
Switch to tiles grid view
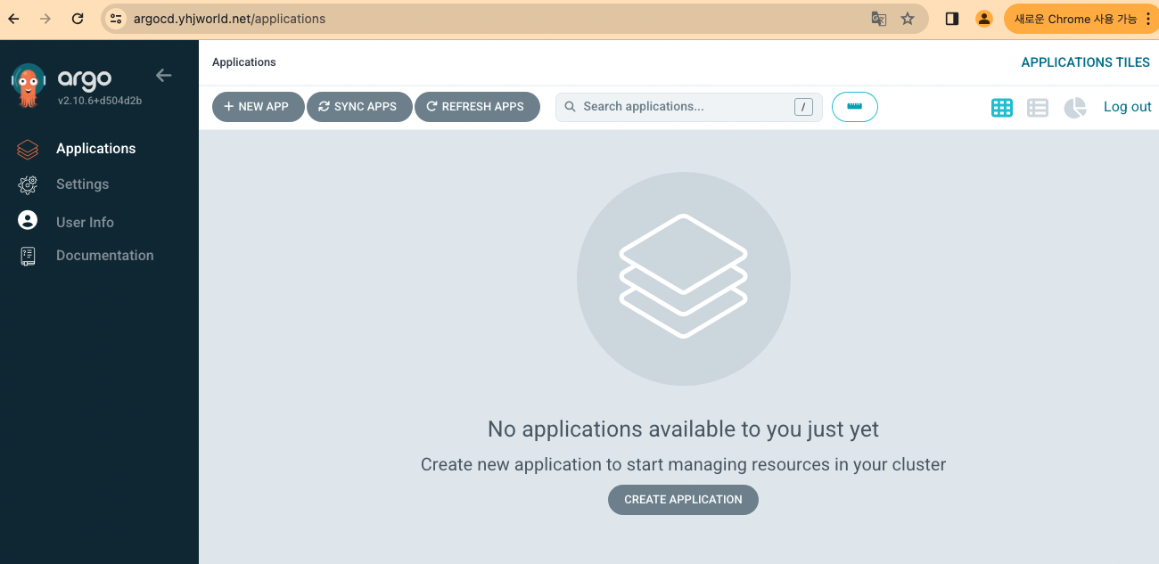tap(1002, 108)
